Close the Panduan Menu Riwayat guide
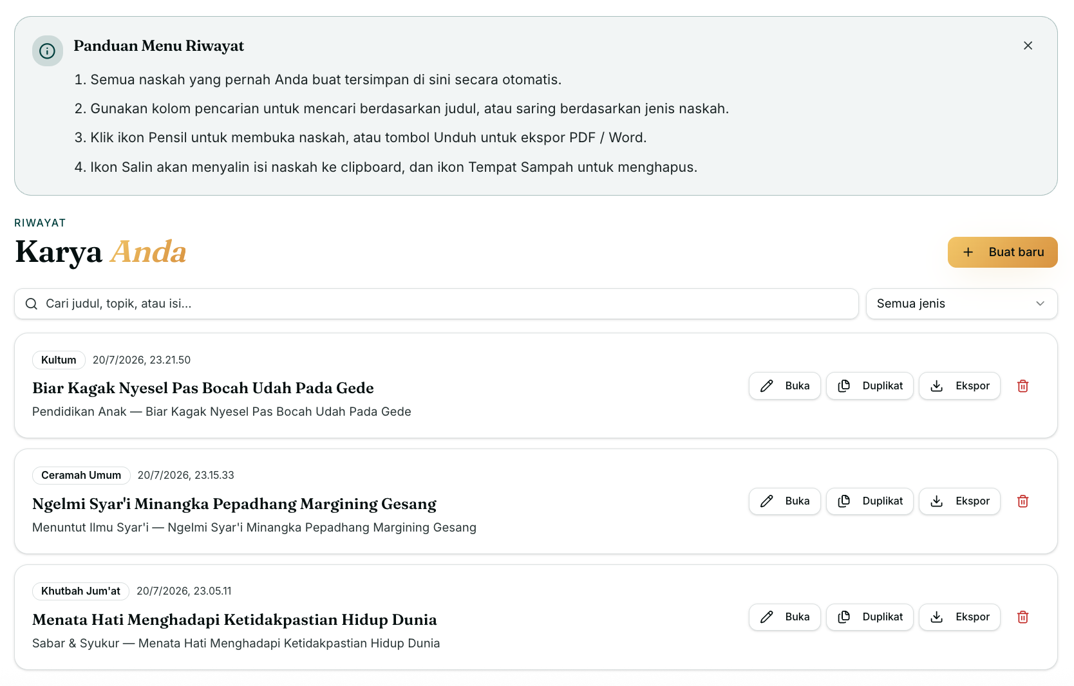 click(1028, 46)
